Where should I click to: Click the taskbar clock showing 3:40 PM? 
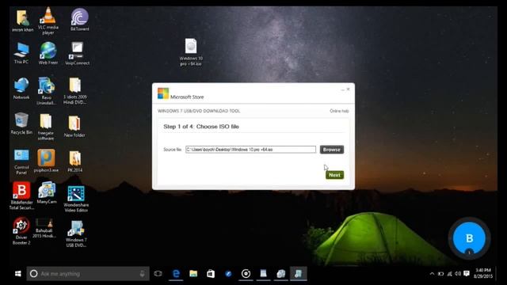coord(483,273)
